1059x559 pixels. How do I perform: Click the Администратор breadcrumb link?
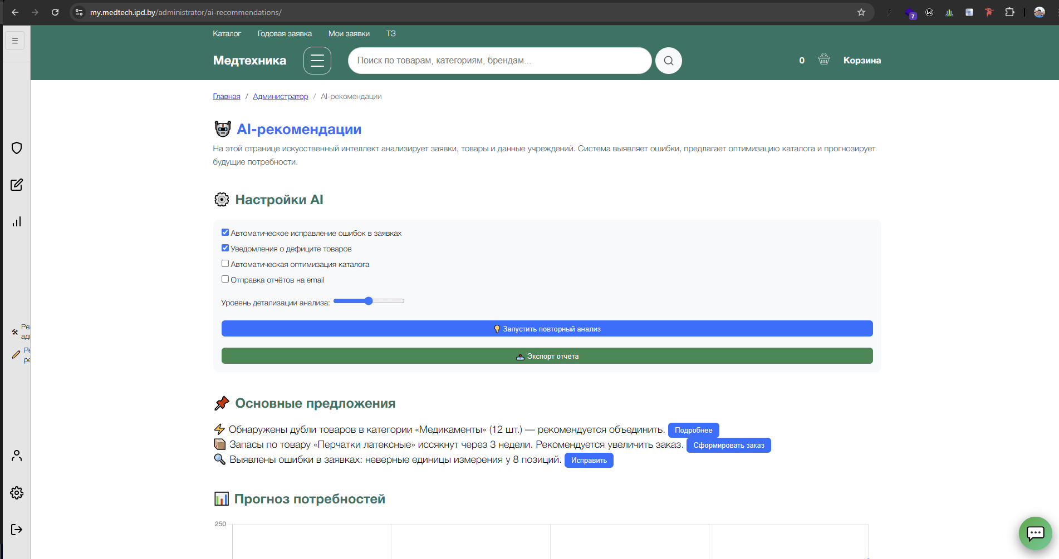click(x=280, y=97)
